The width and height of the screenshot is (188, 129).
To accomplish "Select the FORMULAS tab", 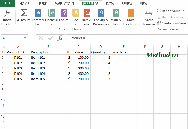I will [90, 3].
